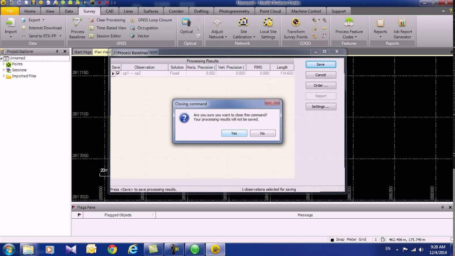Image resolution: width=455 pixels, height=256 pixels.
Task: Click the Help question mark icon
Action: 450,11
